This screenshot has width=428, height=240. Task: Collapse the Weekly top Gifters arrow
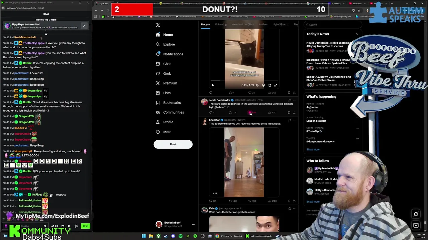pos(46,34)
